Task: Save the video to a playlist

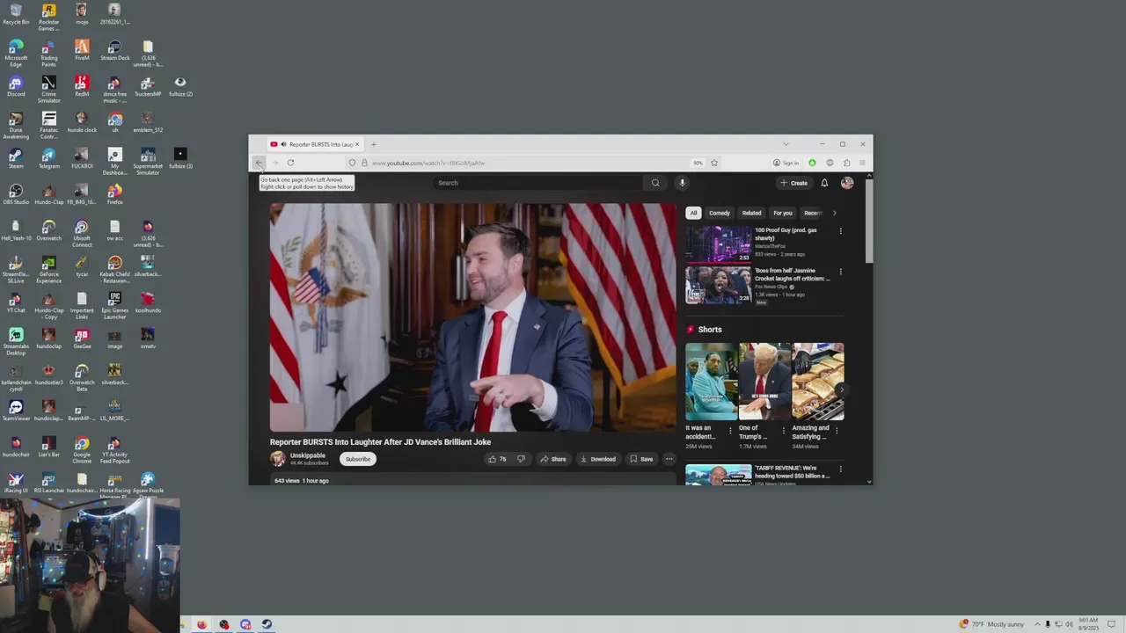Action: [x=641, y=459]
